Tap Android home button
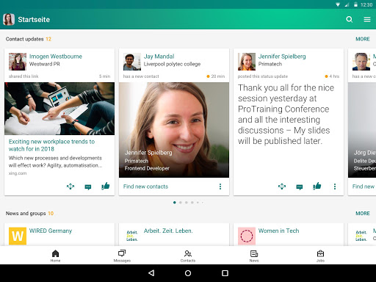 click(188, 273)
